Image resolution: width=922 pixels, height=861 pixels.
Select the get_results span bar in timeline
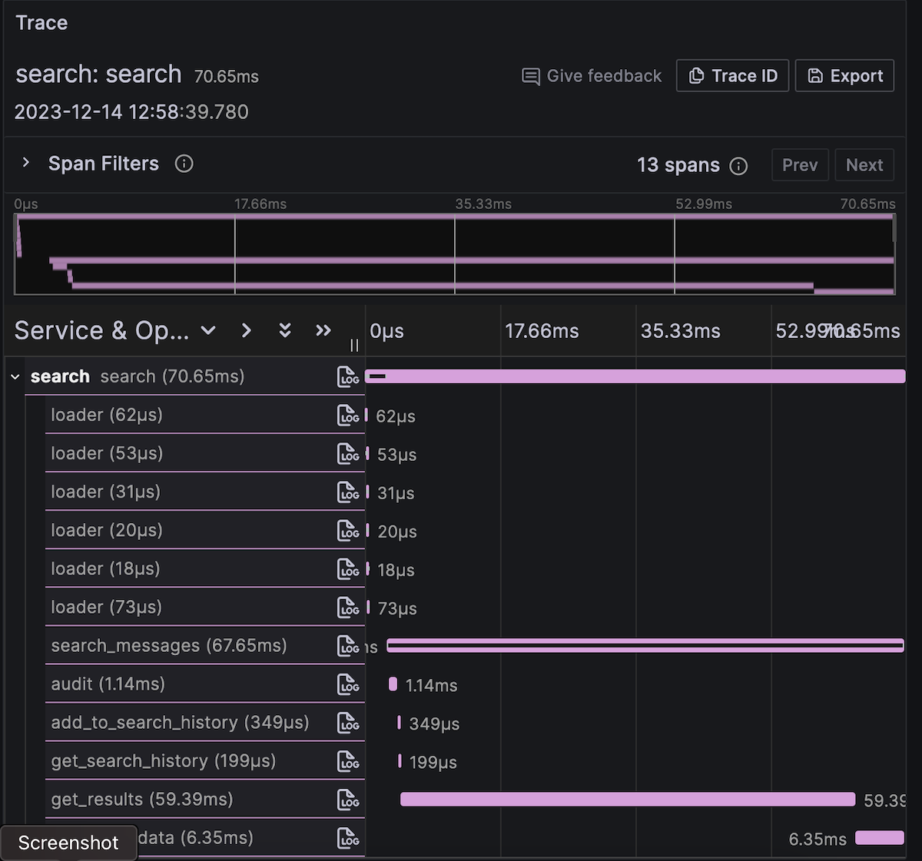[627, 800]
